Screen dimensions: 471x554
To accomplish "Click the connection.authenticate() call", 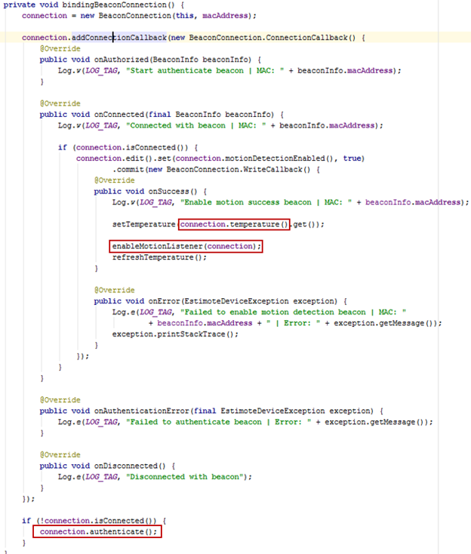I will click(x=98, y=532).
